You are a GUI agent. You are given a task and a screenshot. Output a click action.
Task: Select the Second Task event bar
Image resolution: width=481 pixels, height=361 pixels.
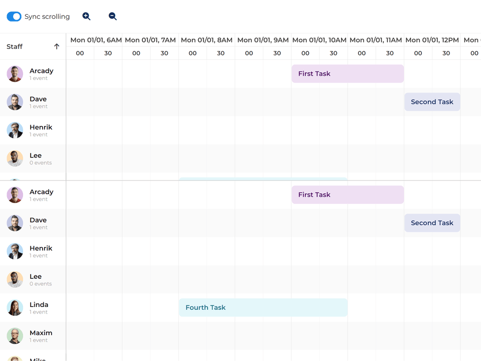click(432, 102)
